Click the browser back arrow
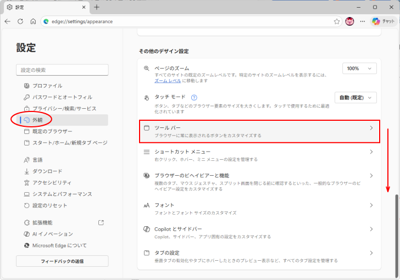The height and width of the screenshot is (280, 400). (8, 21)
